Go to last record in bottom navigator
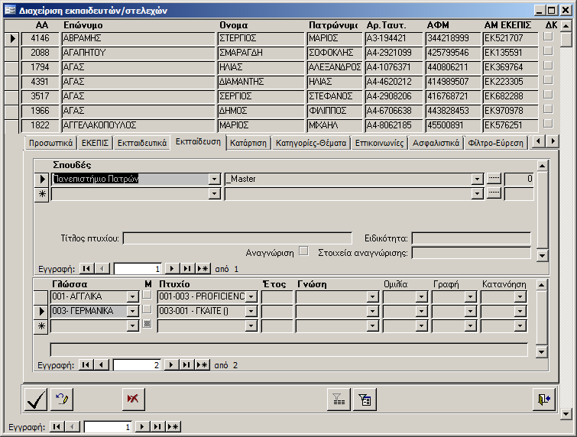The height and width of the screenshot is (437, 577). [157, 427]
